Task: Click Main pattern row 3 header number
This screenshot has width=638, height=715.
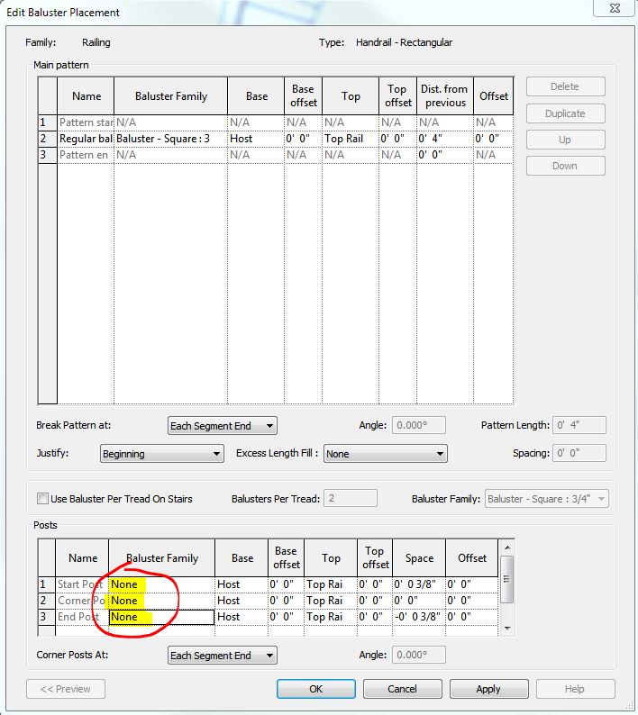Action: coord(48,155)
